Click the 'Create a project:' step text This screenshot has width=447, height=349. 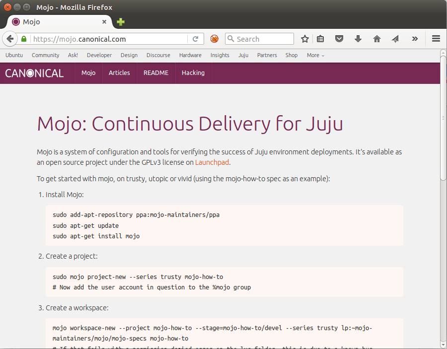click(x=72, y=256)
